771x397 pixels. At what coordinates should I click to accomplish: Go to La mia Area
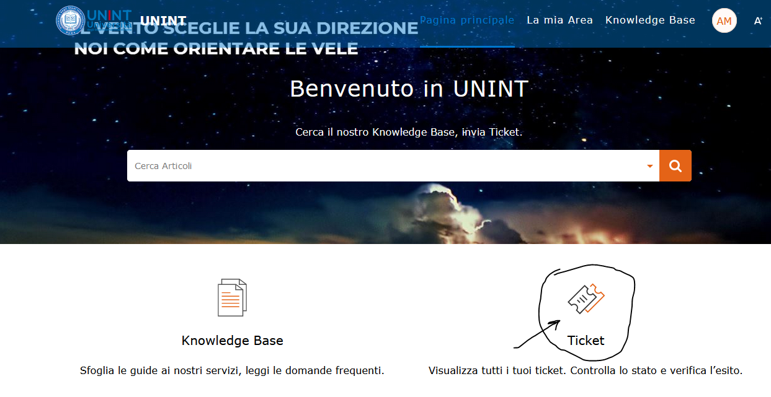[559, 20]
